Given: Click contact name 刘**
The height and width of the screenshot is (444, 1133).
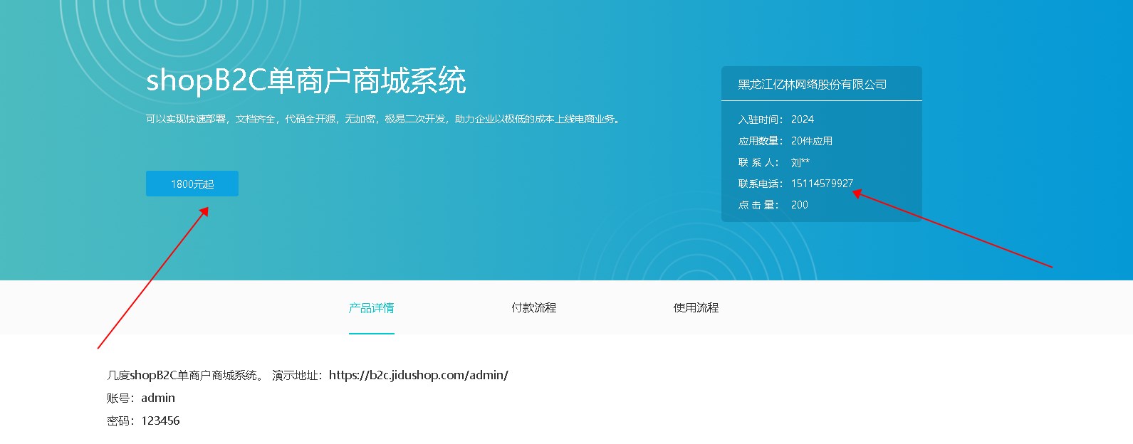Looking at the screenshot, I should click(800, 162).
